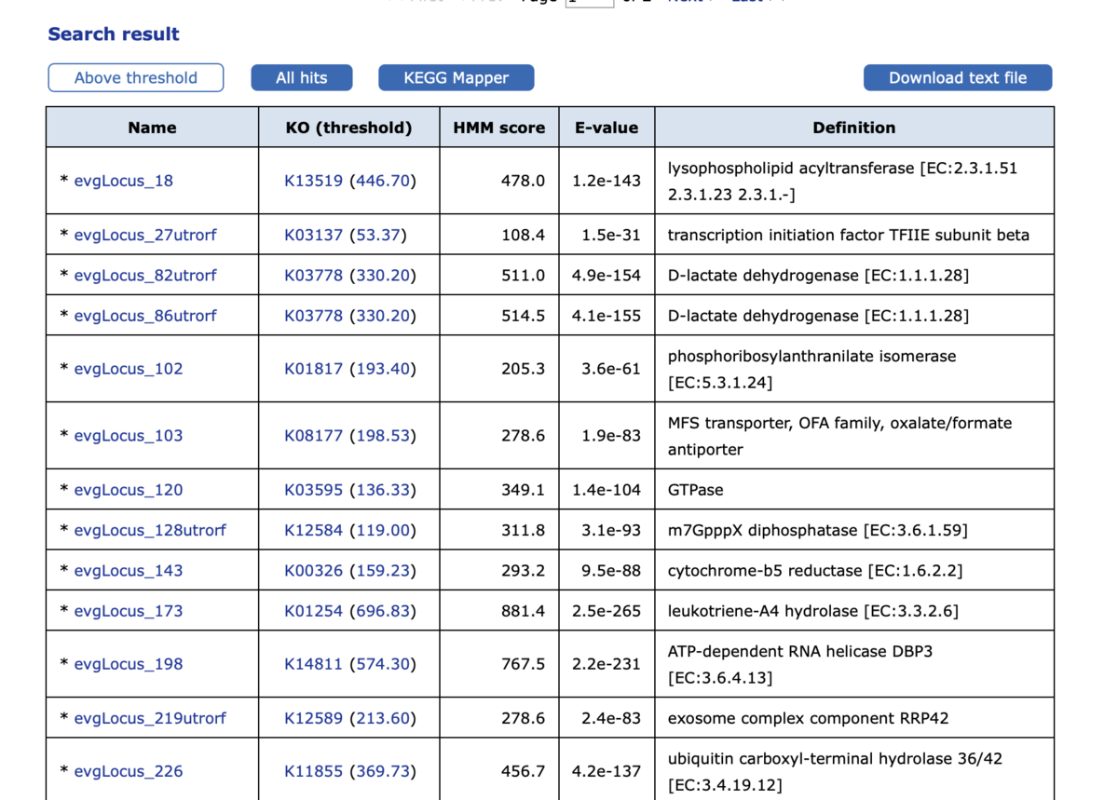
Task: Click the GTPase definition cell
Action: 854,490
